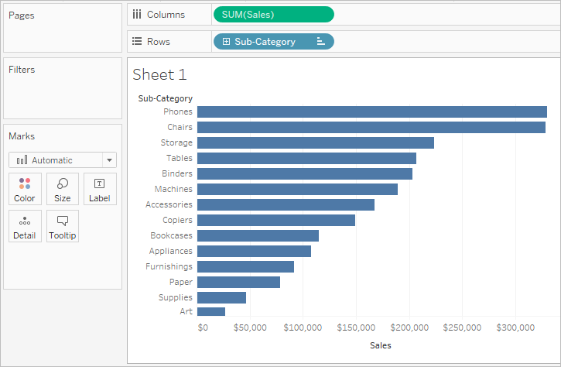561x367 pixels.
Task: Click the sort icon on Sub-Category pill
Action: tap(321, 42)
